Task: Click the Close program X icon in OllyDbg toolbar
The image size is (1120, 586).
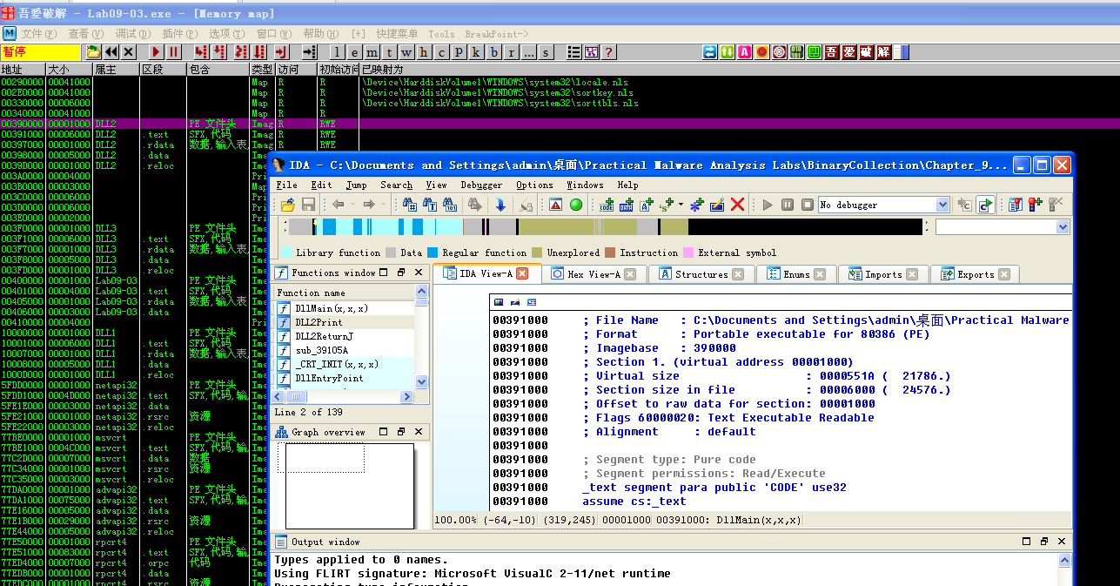Action: point(129,52)
